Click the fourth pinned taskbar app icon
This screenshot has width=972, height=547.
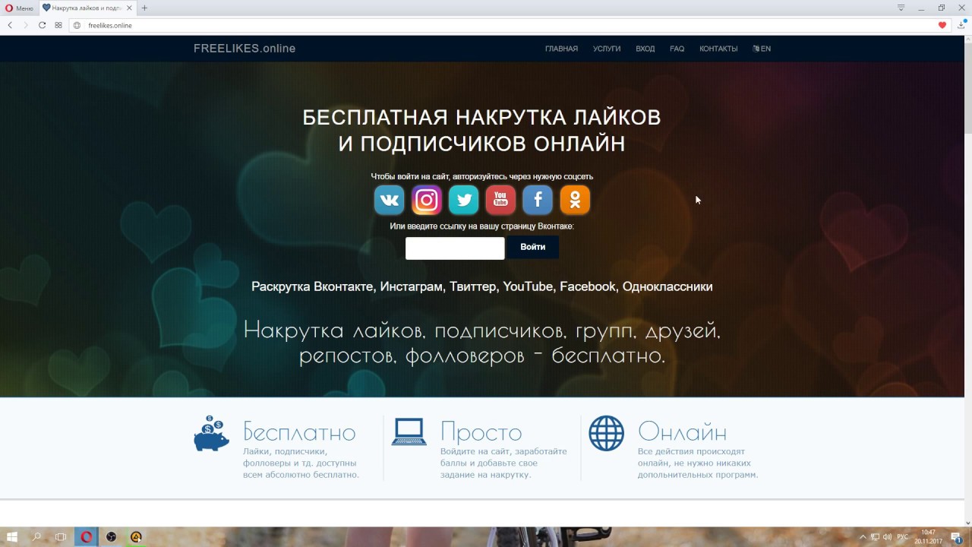(136, 537)
